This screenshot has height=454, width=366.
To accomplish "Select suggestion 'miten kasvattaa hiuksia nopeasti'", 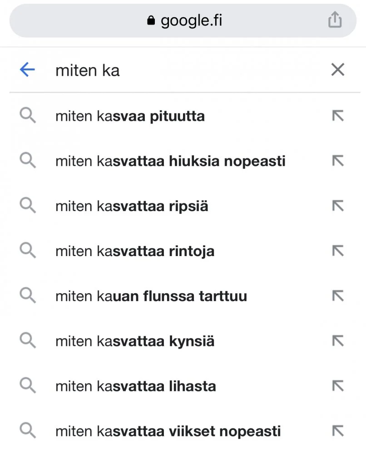I will (x=170, y=161).
